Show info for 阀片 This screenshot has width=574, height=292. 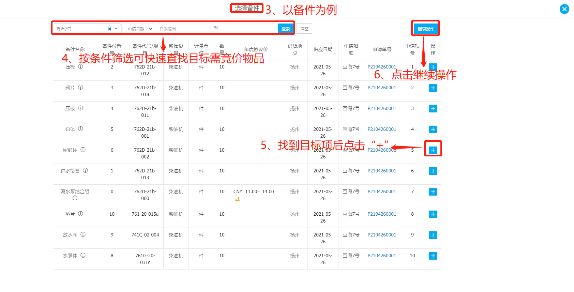click(x=80, y=88)
